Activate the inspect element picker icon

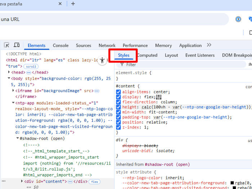coord(6,45)
